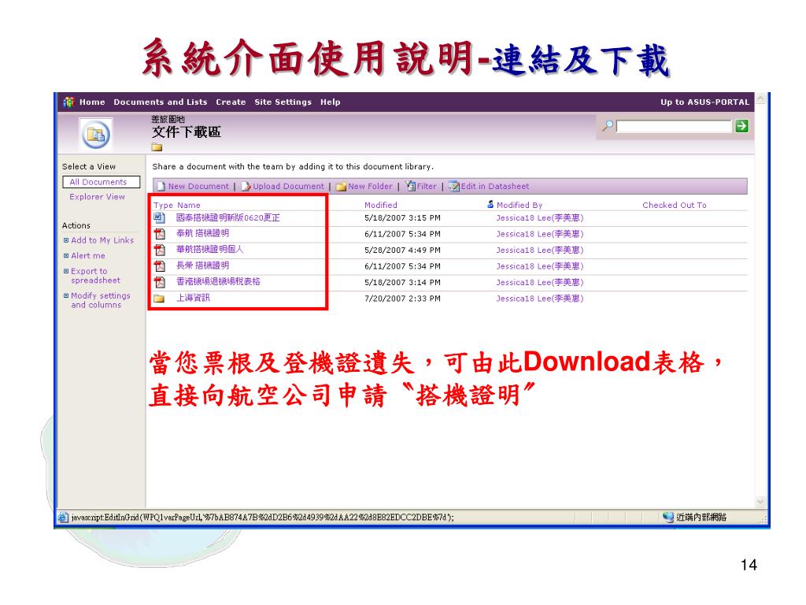The width and height of the screenshot is (806, 605).
Task: Click folder icon for 上海資訊
Action: (159, 299)
